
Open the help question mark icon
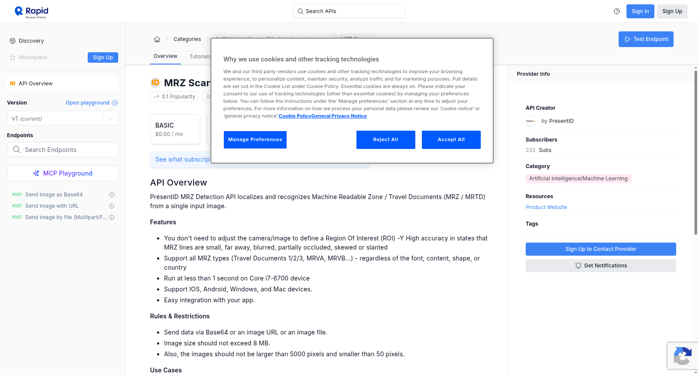coord(617,11)
